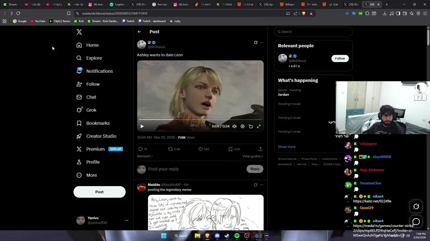Click the browser share icon in the address bar
The width and height of the screenshot is (430, 241).
pyautogui.click(x=296, y=13)
